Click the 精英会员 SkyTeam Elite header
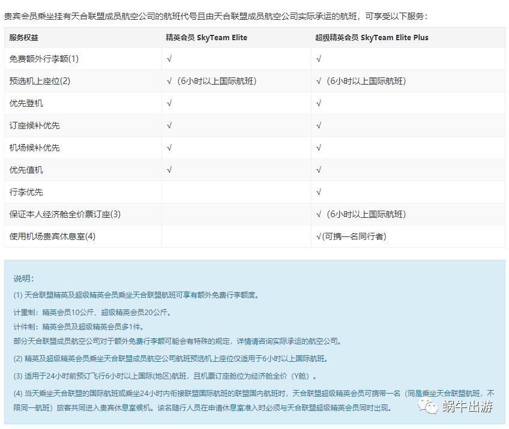Viewport: 509px width, 429px height. coord(206,38)
